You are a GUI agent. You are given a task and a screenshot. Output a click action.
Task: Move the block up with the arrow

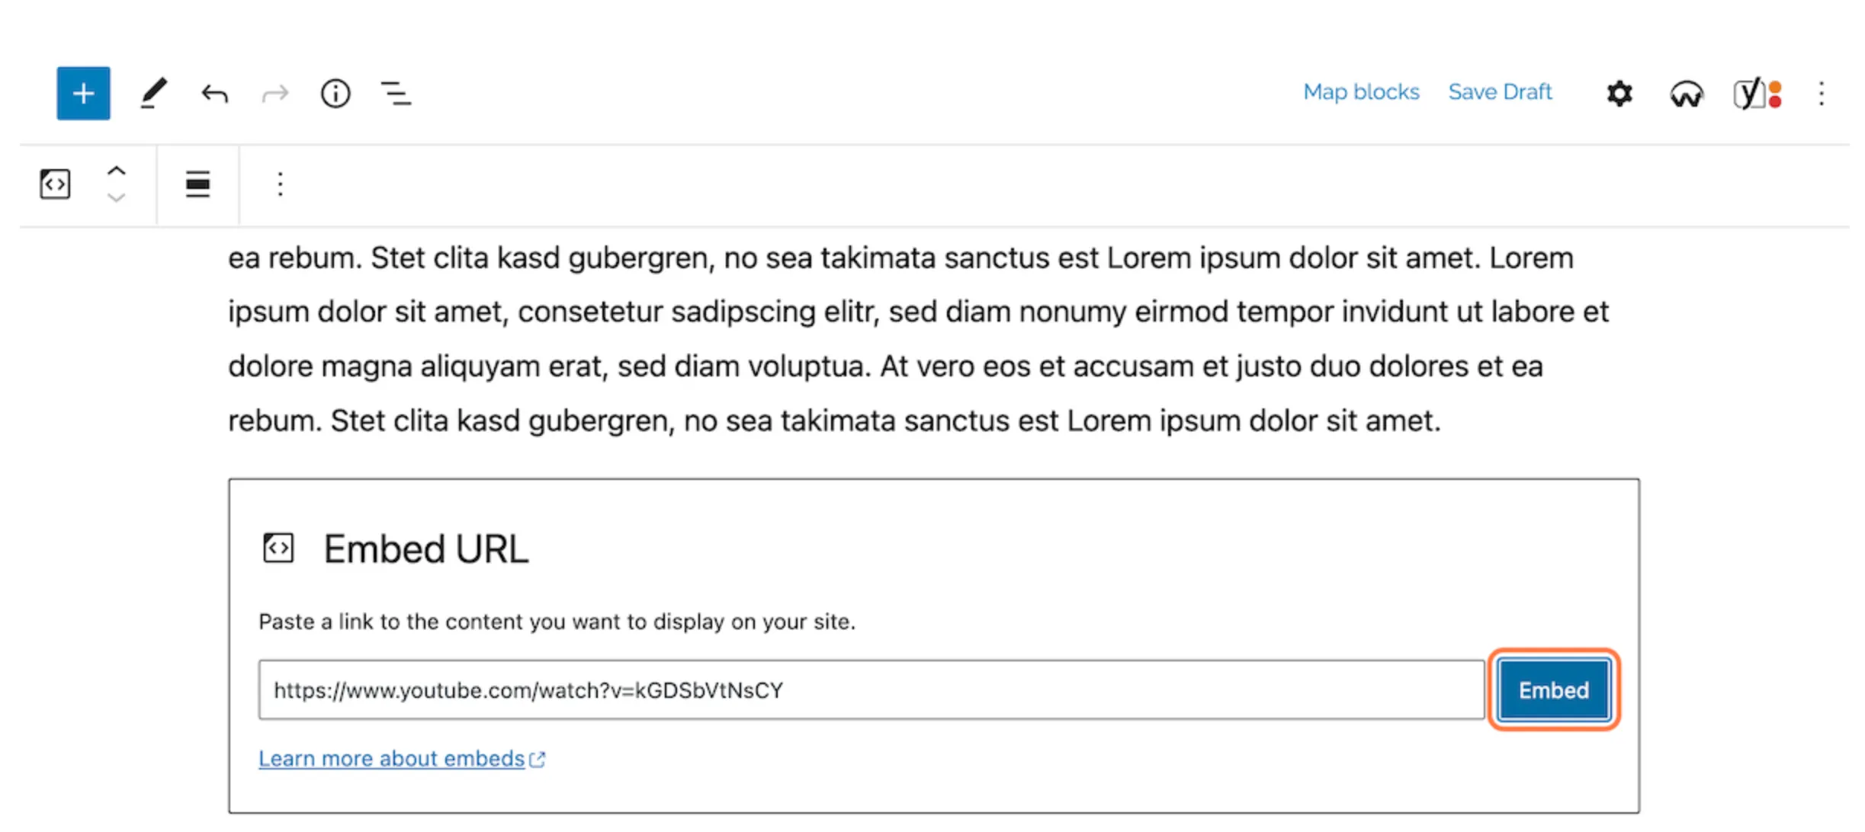[116, 171]
